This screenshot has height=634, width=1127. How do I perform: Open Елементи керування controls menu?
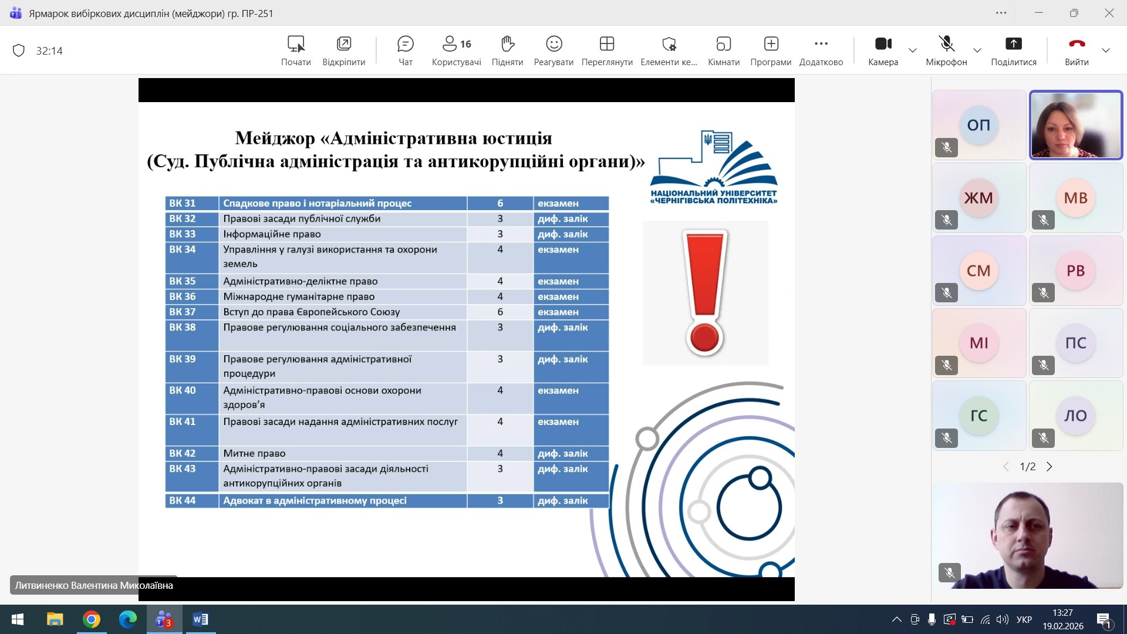coord(669,50)
